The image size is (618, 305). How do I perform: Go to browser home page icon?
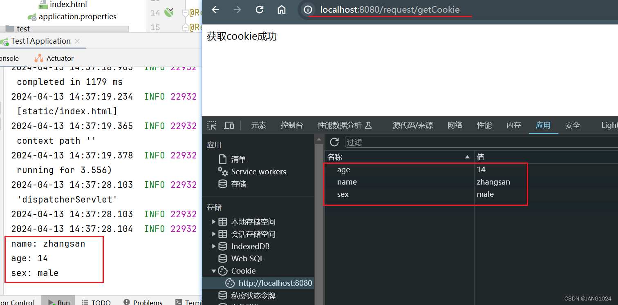tap(282, 10)
